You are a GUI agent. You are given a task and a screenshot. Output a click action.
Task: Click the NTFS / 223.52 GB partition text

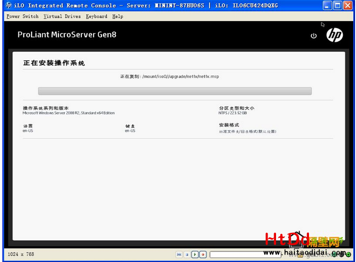[232, 113]
